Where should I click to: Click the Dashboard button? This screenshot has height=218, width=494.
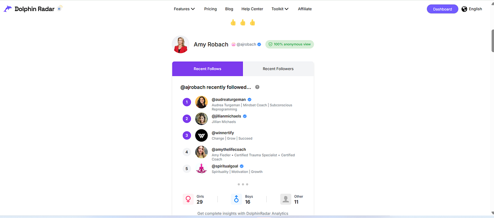tap(443, 9)
